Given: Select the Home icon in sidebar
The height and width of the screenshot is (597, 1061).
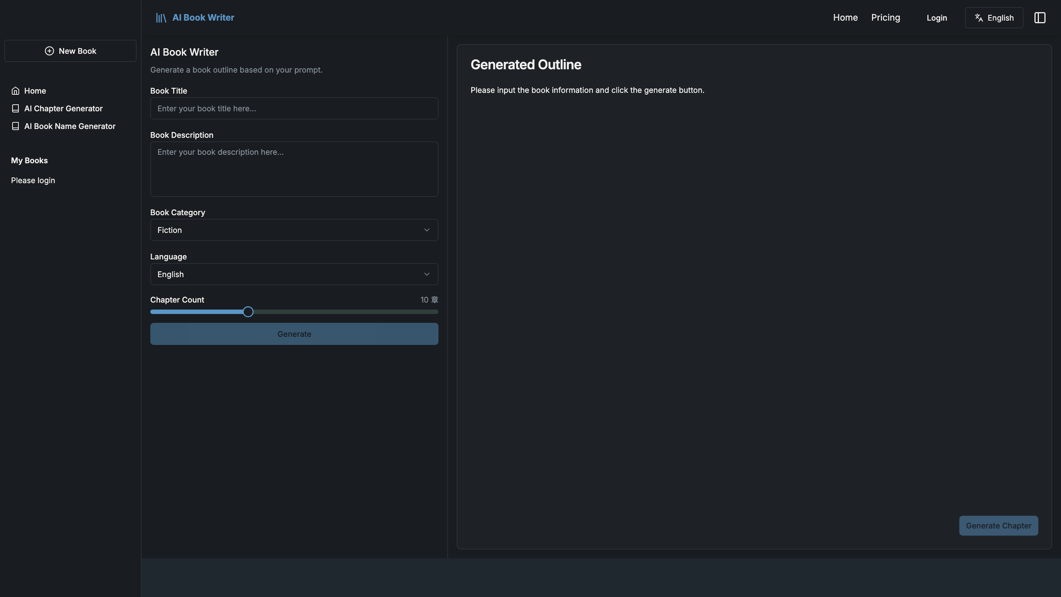Looking at the screenshot, I should pyautogui.click(x=15, y=90).
